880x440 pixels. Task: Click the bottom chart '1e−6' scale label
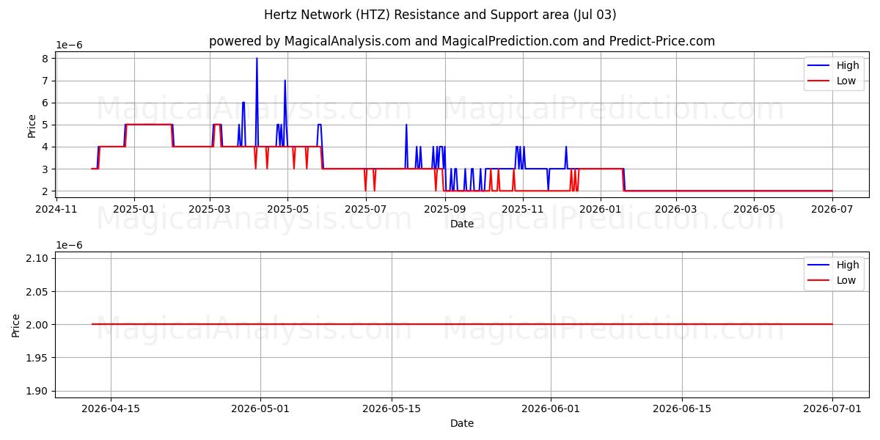pos(70,245)
